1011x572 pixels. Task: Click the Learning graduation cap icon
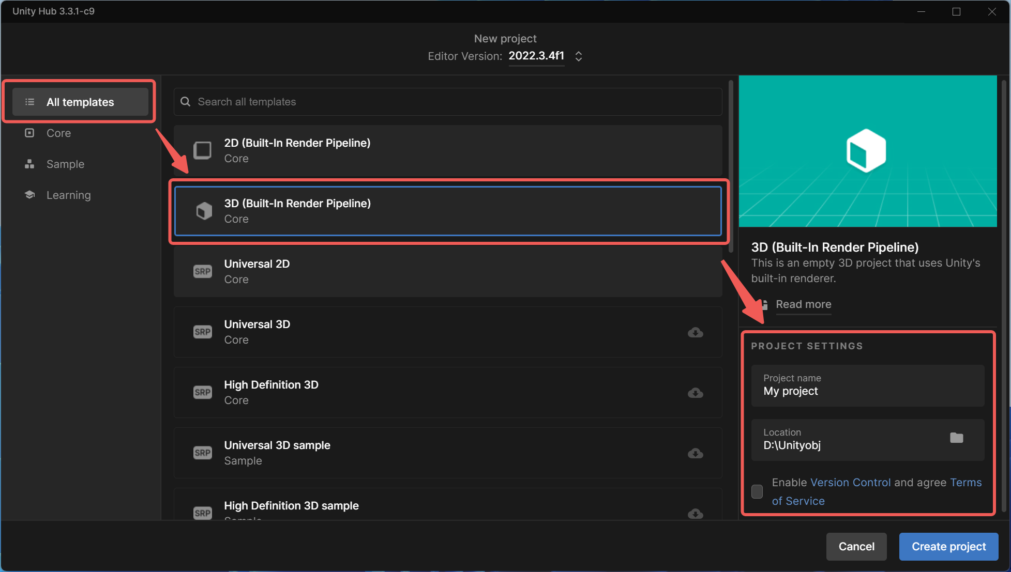(x=29, y=195)
